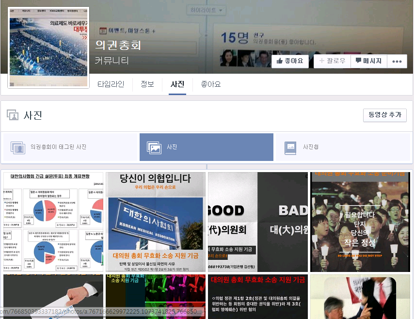The height and width of the screenshot is (319, 414).
Task: Open the 정보 tab
Action: point(147,84)
